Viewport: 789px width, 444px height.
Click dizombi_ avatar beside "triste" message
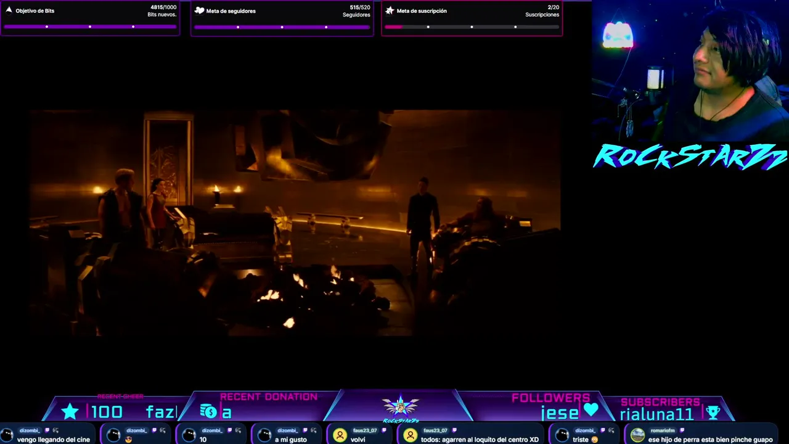click(x=562, y=435)
